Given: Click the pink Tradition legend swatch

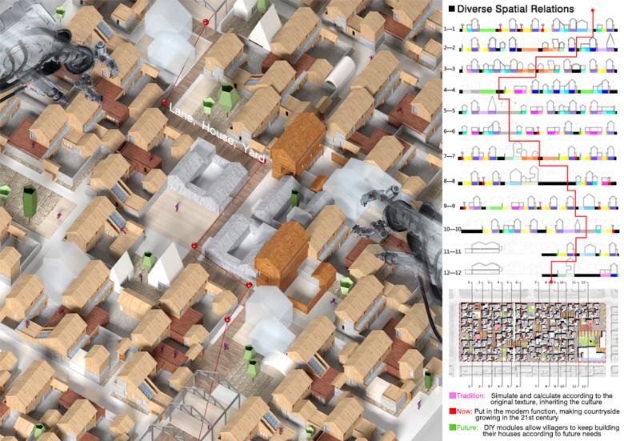Looking at the screenshot, I should 453,395.
